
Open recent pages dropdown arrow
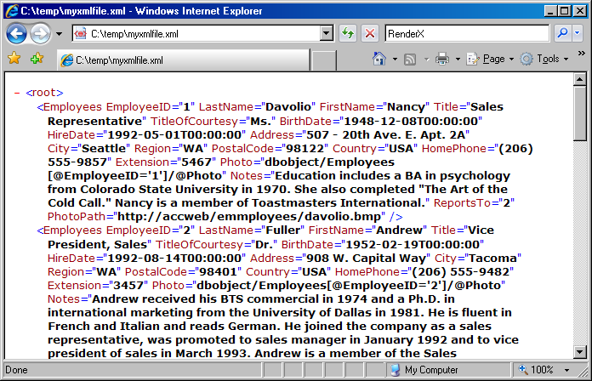pyautogui.click(x=59, y=34)
